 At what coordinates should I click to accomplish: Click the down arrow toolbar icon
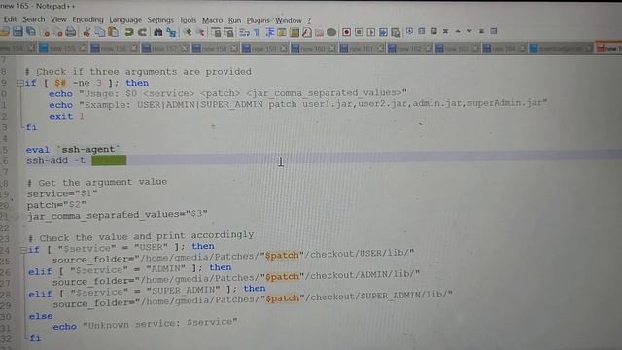pyautogui.click(x=469, y=31)
